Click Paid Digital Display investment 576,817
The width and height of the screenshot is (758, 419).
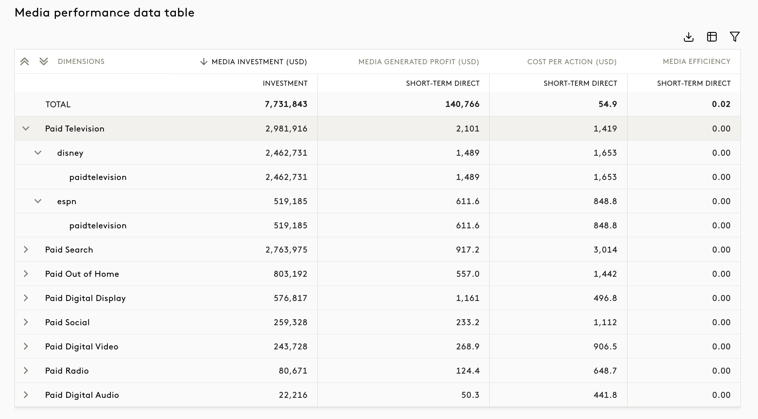[291, 298]
